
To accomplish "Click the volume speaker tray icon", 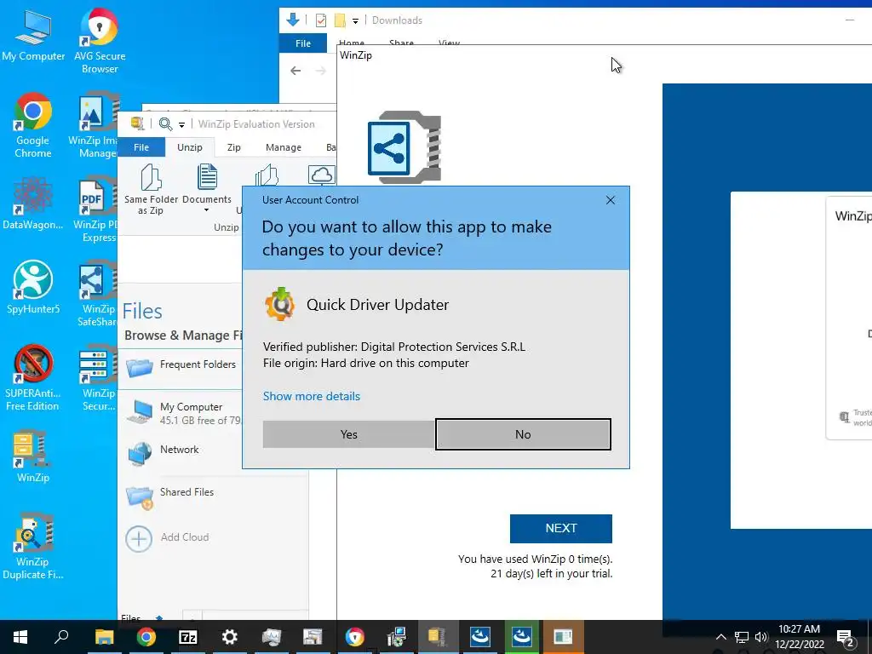I will click(x=761, y=637).
